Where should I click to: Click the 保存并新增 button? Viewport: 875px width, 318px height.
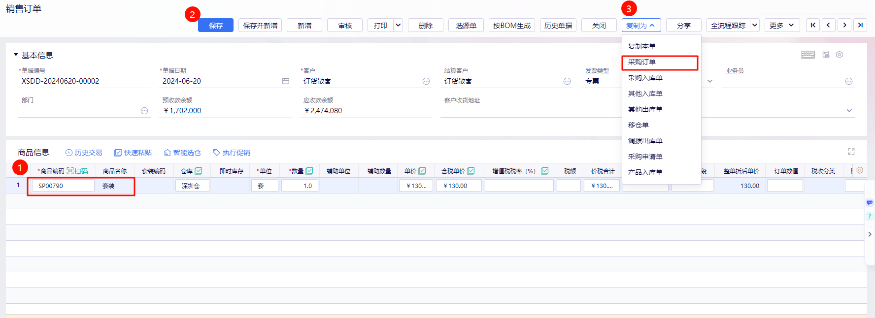(260, 25)
